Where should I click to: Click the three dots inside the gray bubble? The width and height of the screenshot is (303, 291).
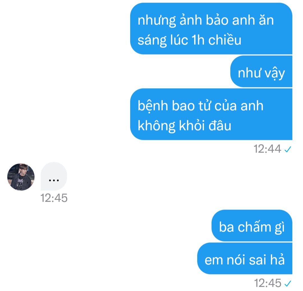pos(54,180)
